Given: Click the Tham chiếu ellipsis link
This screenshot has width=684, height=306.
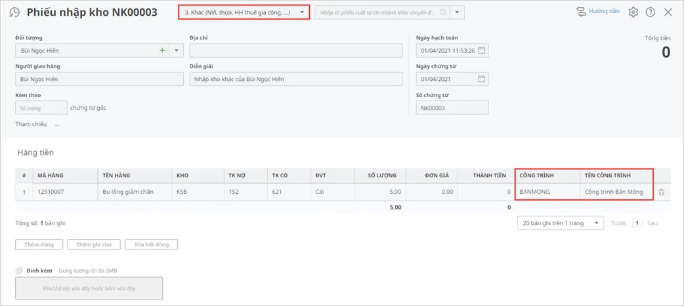Looking at the screenshot, I should [57, 124].
